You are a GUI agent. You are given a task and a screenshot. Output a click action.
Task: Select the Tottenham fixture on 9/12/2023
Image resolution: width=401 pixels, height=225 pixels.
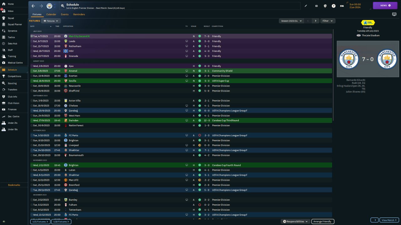(181, 210)
